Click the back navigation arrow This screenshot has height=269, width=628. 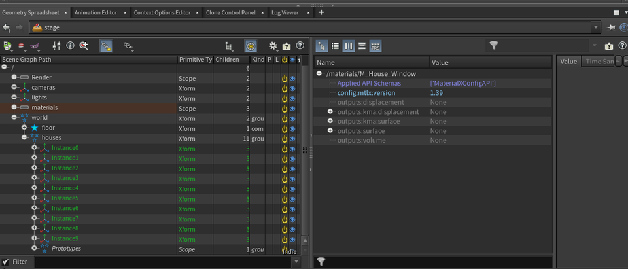click(7, 27)
